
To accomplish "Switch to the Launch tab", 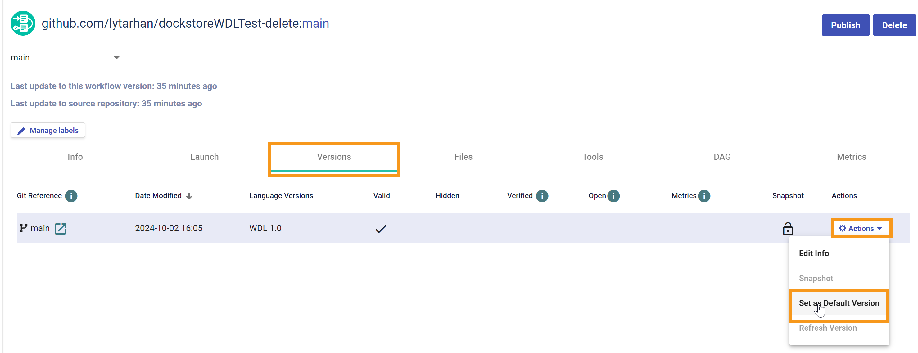I will 204,157.
